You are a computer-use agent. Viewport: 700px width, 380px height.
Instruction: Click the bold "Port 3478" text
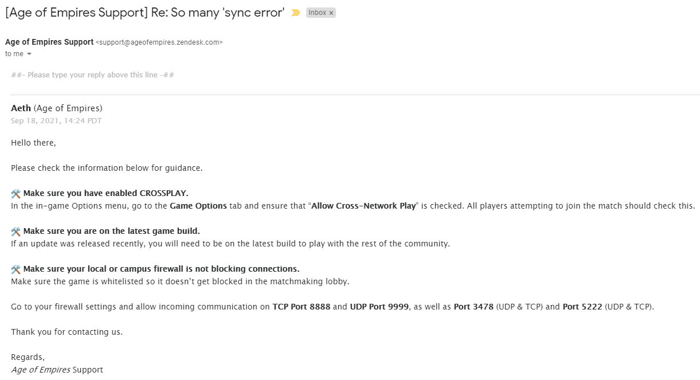pyautogui.click(x=474, y=307)
